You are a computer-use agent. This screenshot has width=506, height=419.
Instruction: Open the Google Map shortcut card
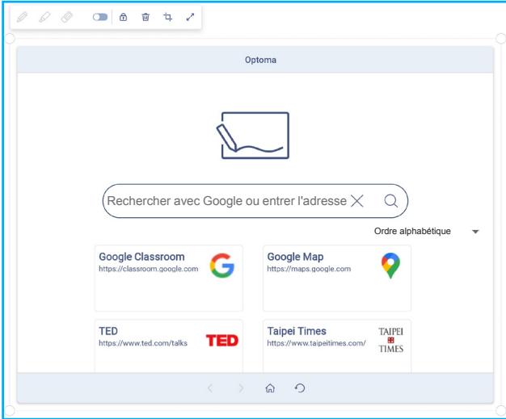tap(337, 279)
